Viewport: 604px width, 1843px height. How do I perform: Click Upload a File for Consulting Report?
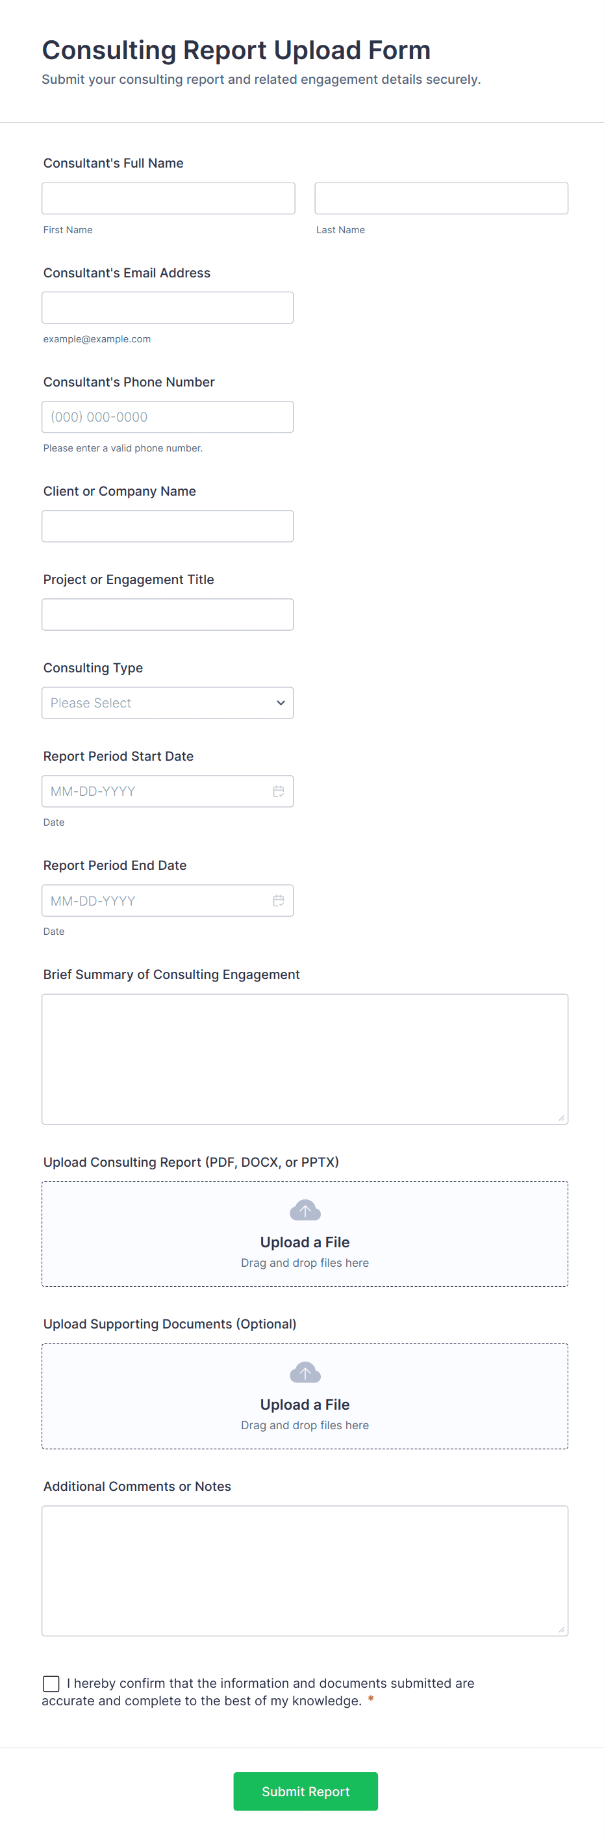[x=305, y=1243]
